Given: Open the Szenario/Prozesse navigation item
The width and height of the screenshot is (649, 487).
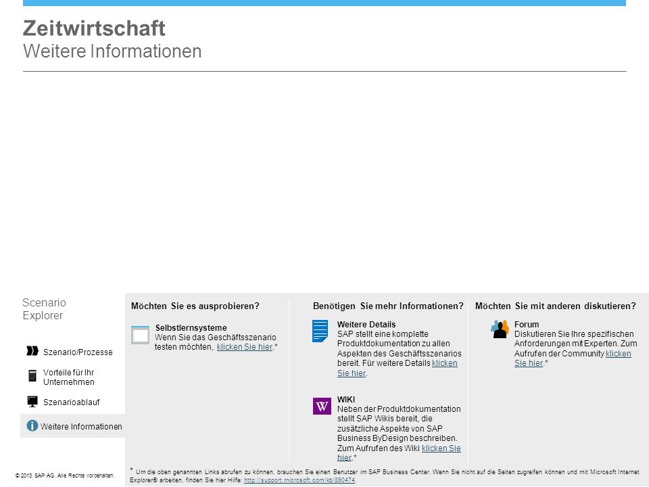Looking at the screenshot, I should (78, 352).
